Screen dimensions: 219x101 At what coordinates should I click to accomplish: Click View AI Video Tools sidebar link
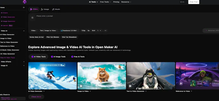[8, 58]
